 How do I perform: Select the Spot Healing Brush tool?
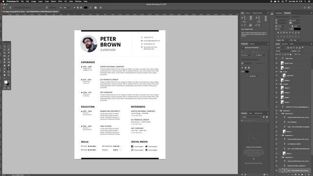point(4,56)
